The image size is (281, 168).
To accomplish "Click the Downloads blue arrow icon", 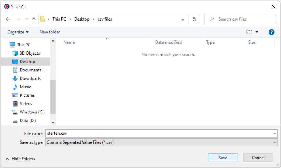I will (x=15, y=78).
